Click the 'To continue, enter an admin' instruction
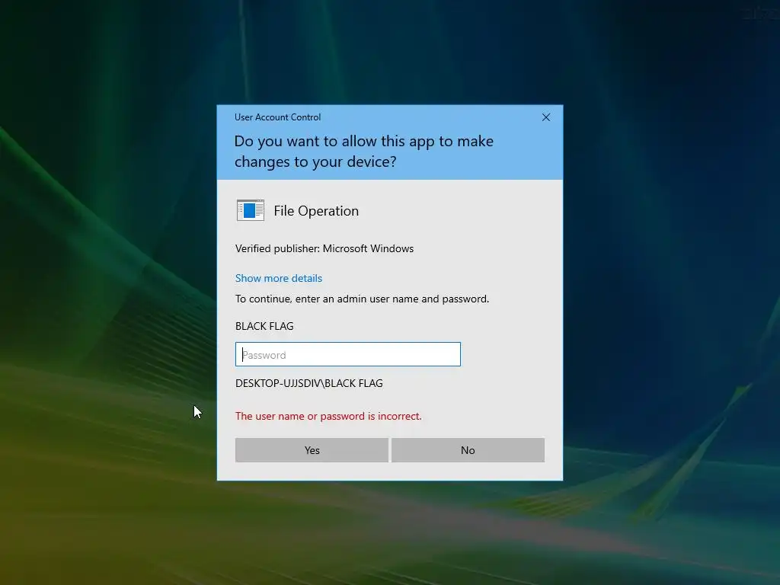Image resolution: width=780 pixels, height=585 pixels. pos(362,299)
